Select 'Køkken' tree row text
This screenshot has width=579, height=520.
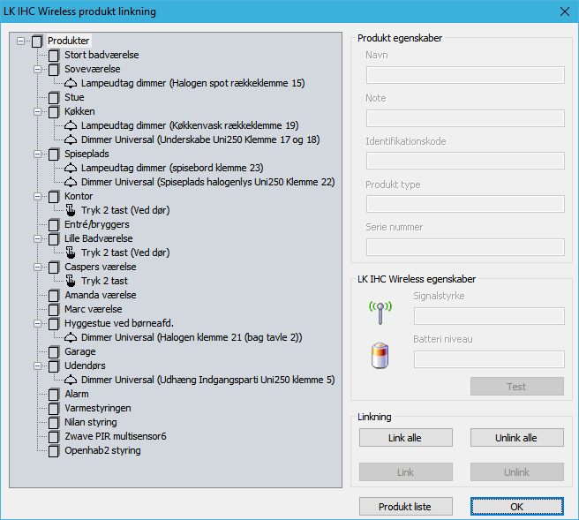click(x=79, y=111)
